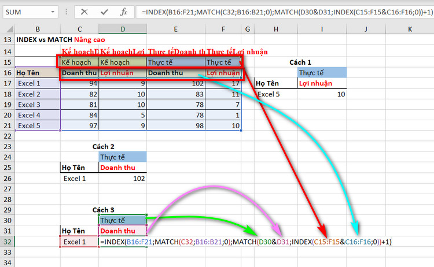
Task: Click cell with value 98
Action: click(176, 126)
